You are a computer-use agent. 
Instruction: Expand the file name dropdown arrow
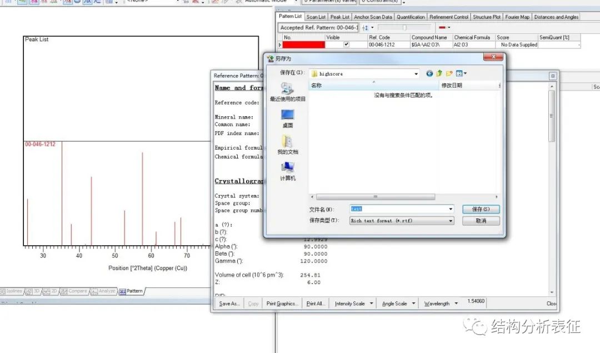[451, 209]
